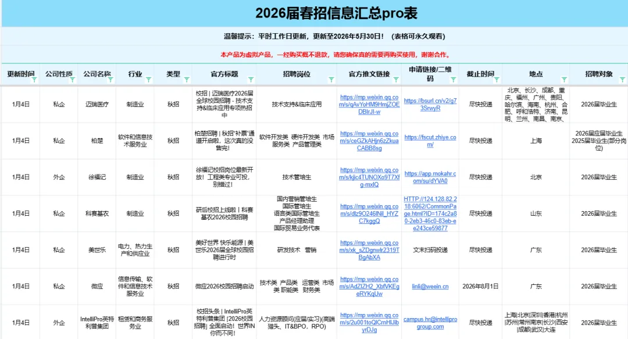Select the 技术管培生 position cell
This screenshot has width=628, height=339.
coord(297,177)
